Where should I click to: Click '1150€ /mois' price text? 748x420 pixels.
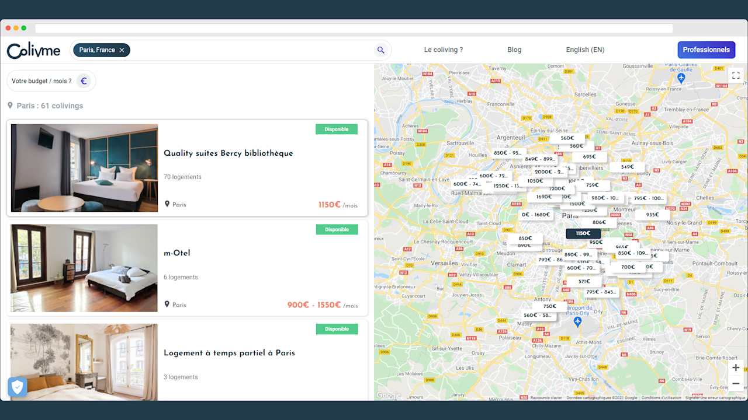338,205
